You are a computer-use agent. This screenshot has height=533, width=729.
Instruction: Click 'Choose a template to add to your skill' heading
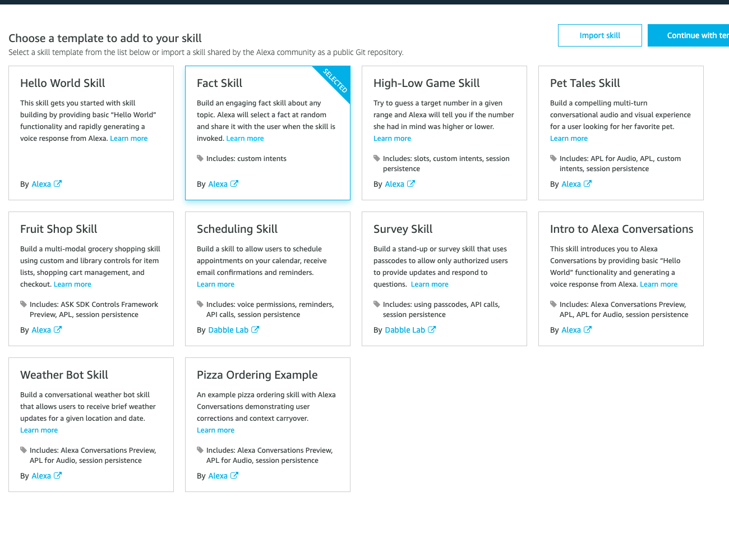click(105, 38)
